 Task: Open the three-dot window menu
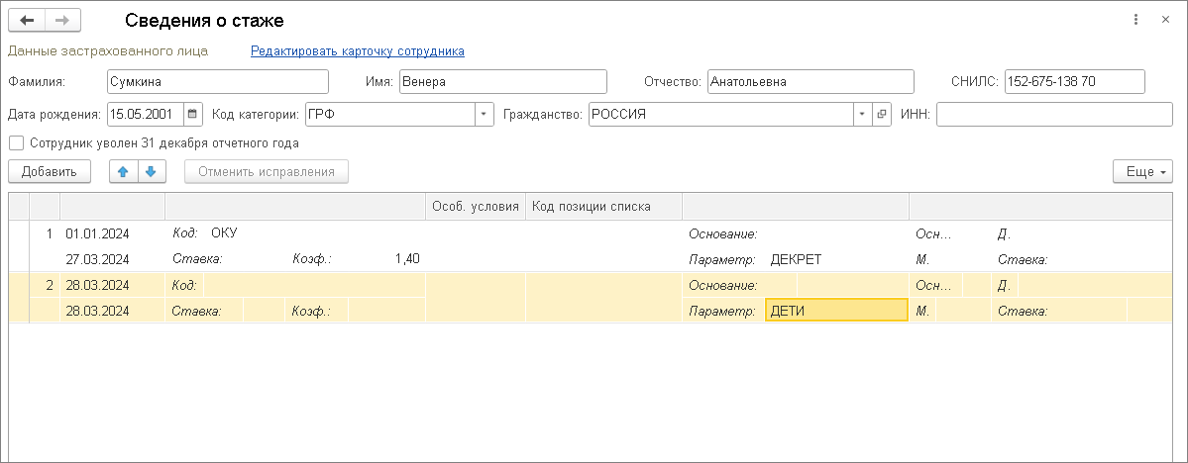tap(1134, 20)
